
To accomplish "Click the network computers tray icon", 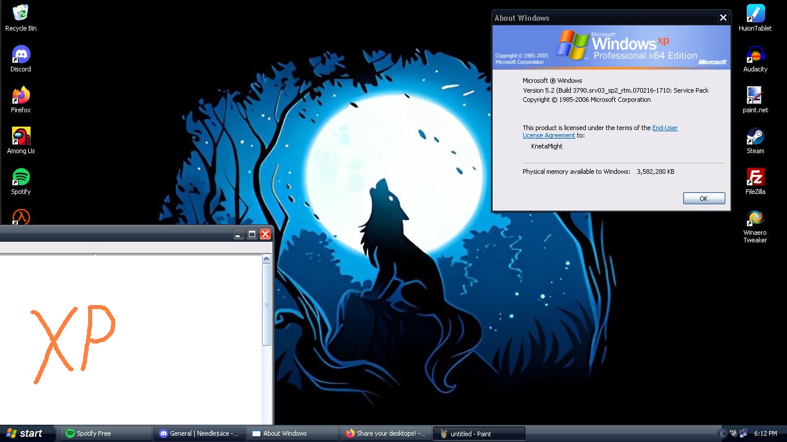I will [x=743, y=433].
